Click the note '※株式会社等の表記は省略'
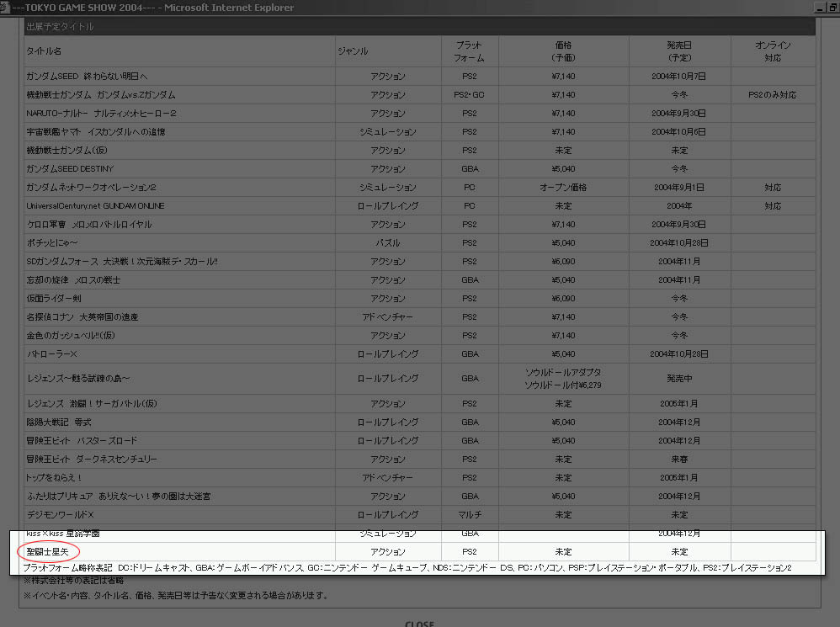The image size is (840, 627). coord(74,581)
